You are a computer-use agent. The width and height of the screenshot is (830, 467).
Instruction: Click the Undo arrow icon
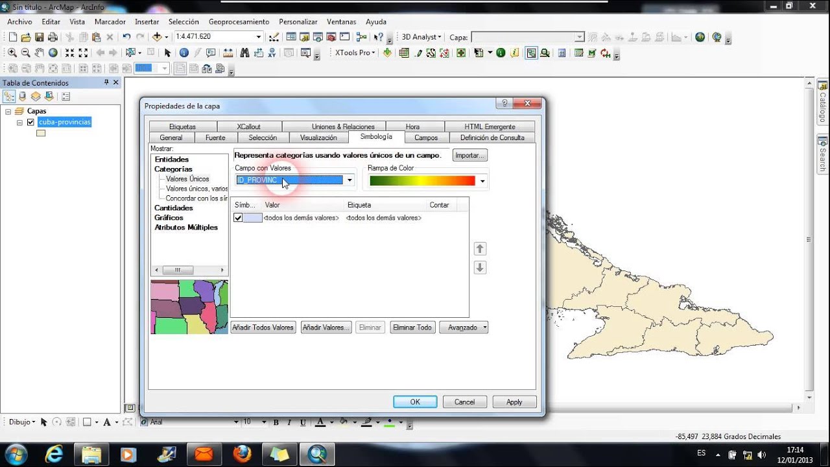(126, 37)
